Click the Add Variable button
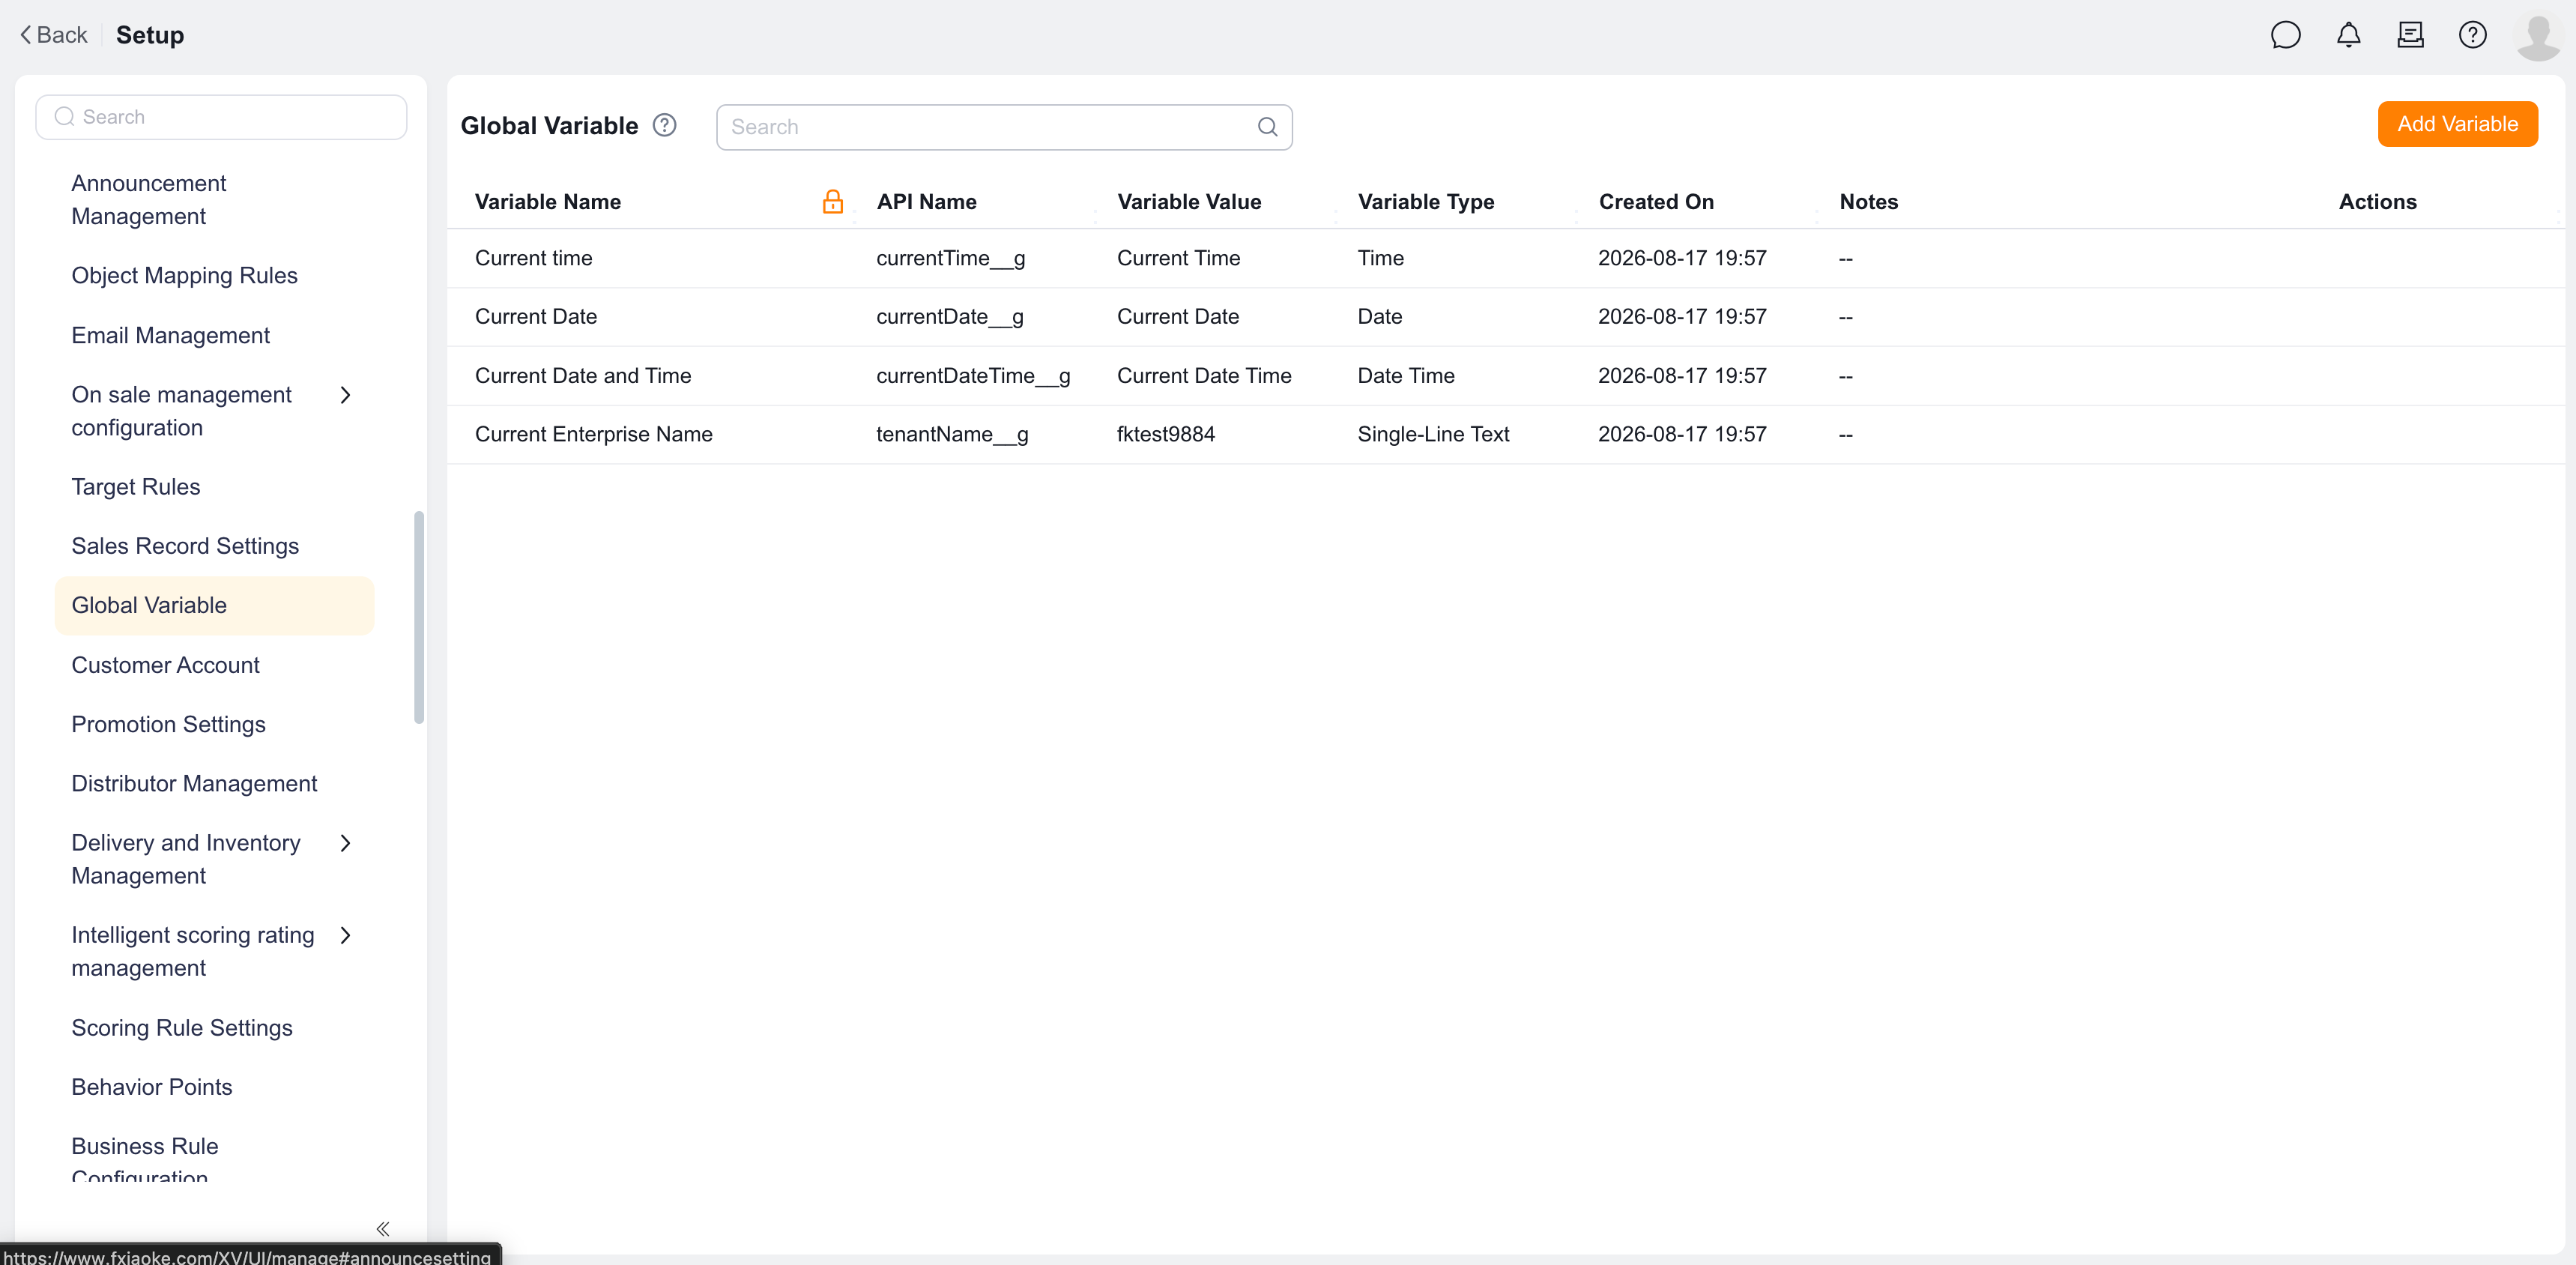The image size is (2576, 1265). 2457,124
